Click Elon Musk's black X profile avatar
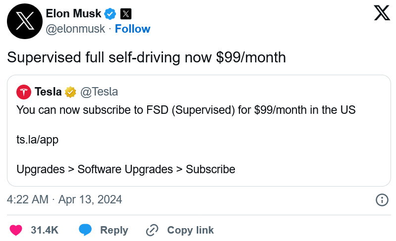This screenshot has width=396, height=241. point(25,21)
